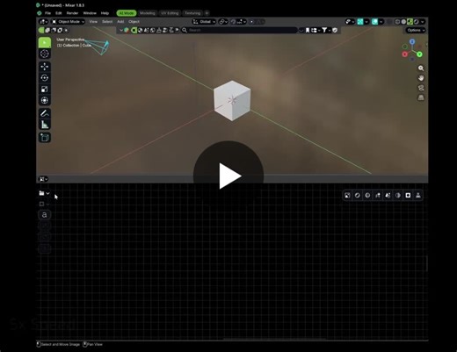The width and height of the screenshot is (457, 352).
Task: Switch perspective/orthographic with grid gizmo
Action: click(x=421, y=97)
